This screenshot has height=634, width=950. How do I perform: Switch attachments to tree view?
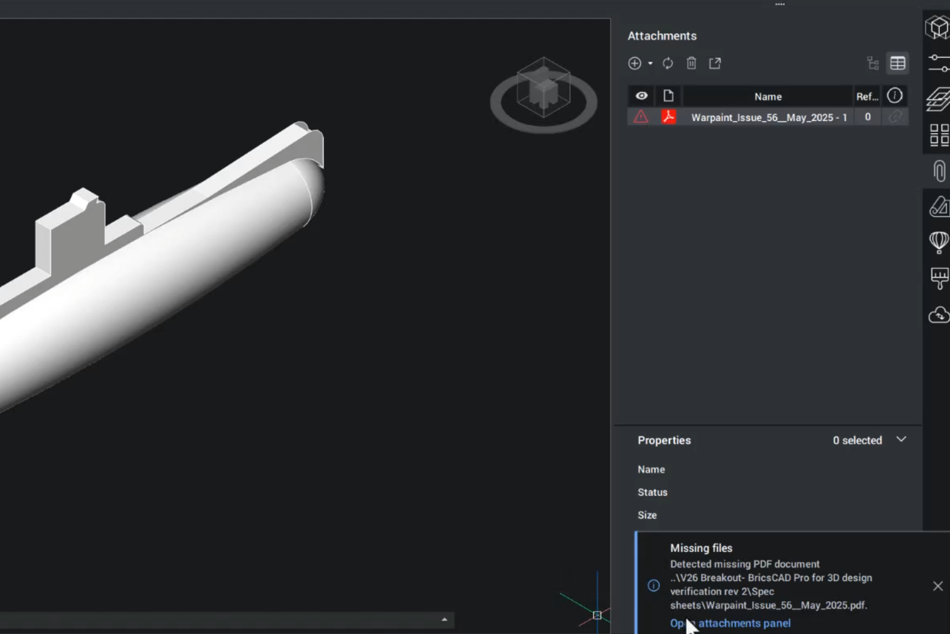[x=873, y=63]
